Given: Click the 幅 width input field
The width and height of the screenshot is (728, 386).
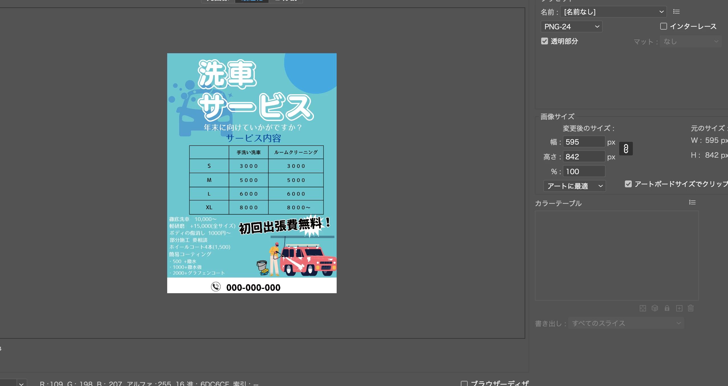Looking at the screenshot, I should pos(584,142).
